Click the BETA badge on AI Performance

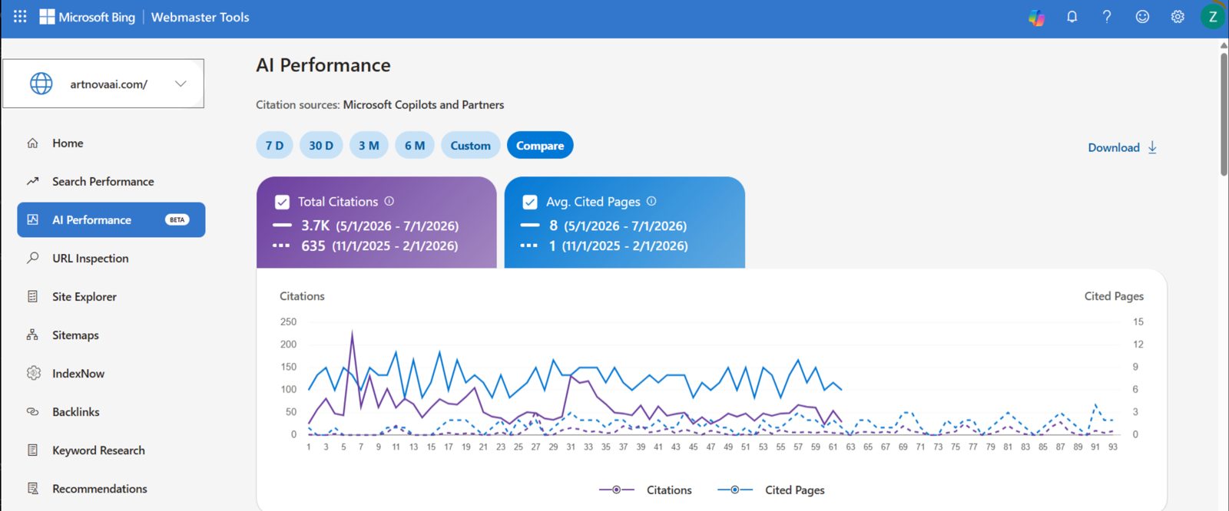coord(177,219)
